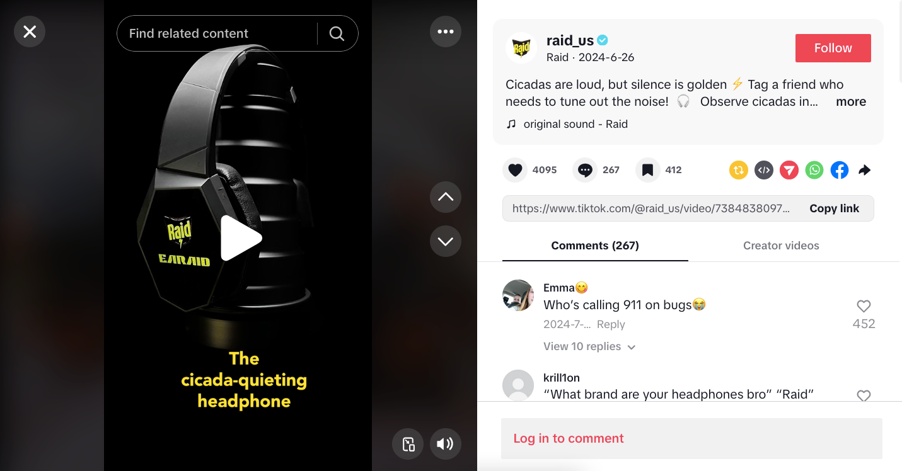Follow the raid_us account
Viewport: 902px width, 471px height.
833,48
